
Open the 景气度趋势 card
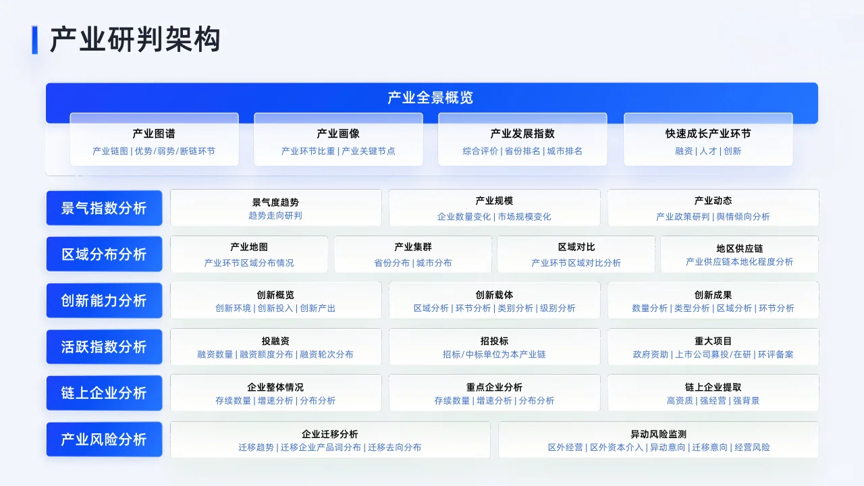coord(276,207)
